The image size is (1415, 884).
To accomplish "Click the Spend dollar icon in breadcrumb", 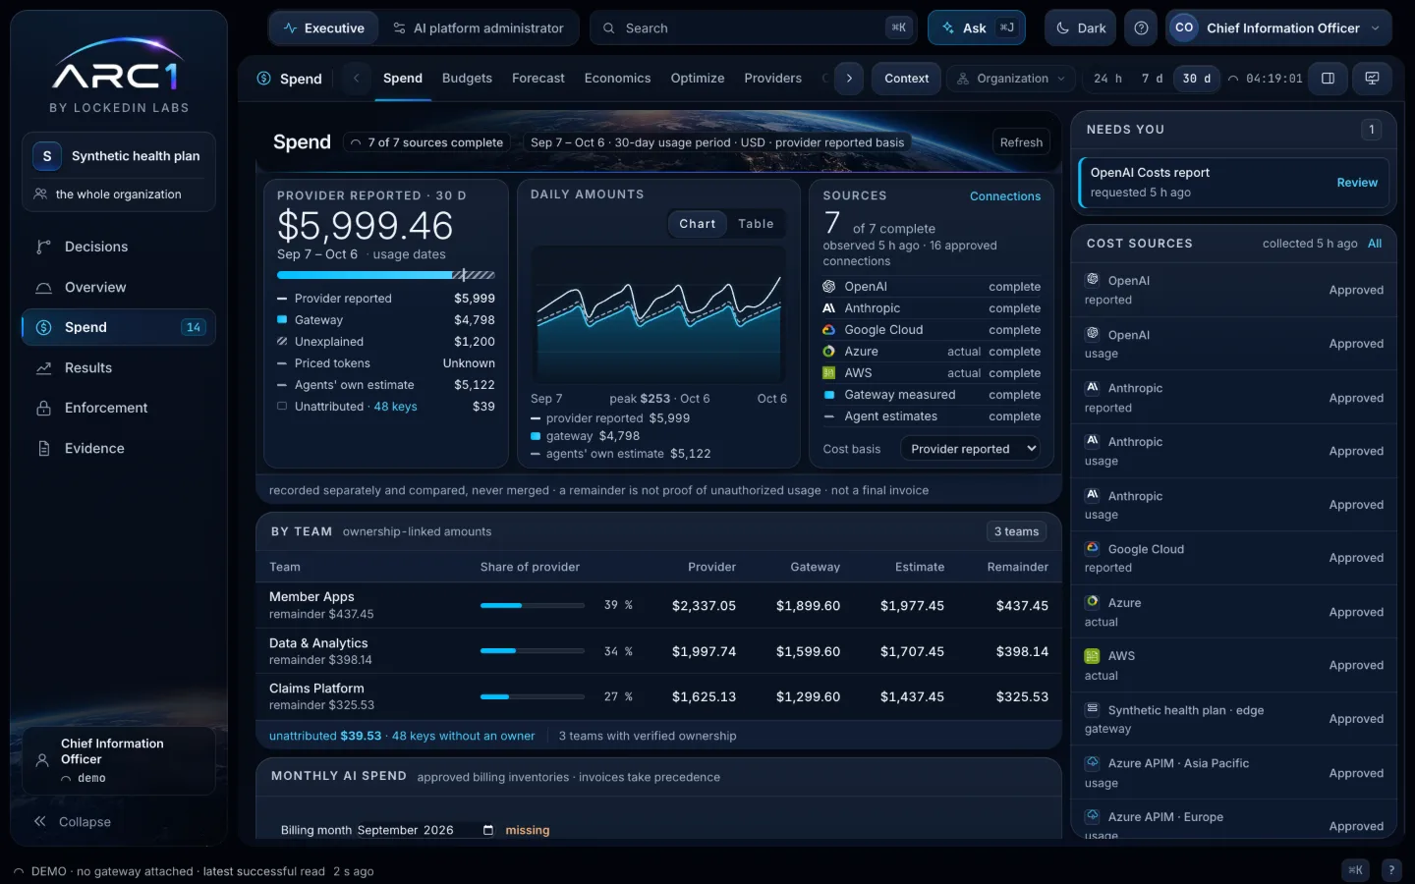I will coord(263,79).
